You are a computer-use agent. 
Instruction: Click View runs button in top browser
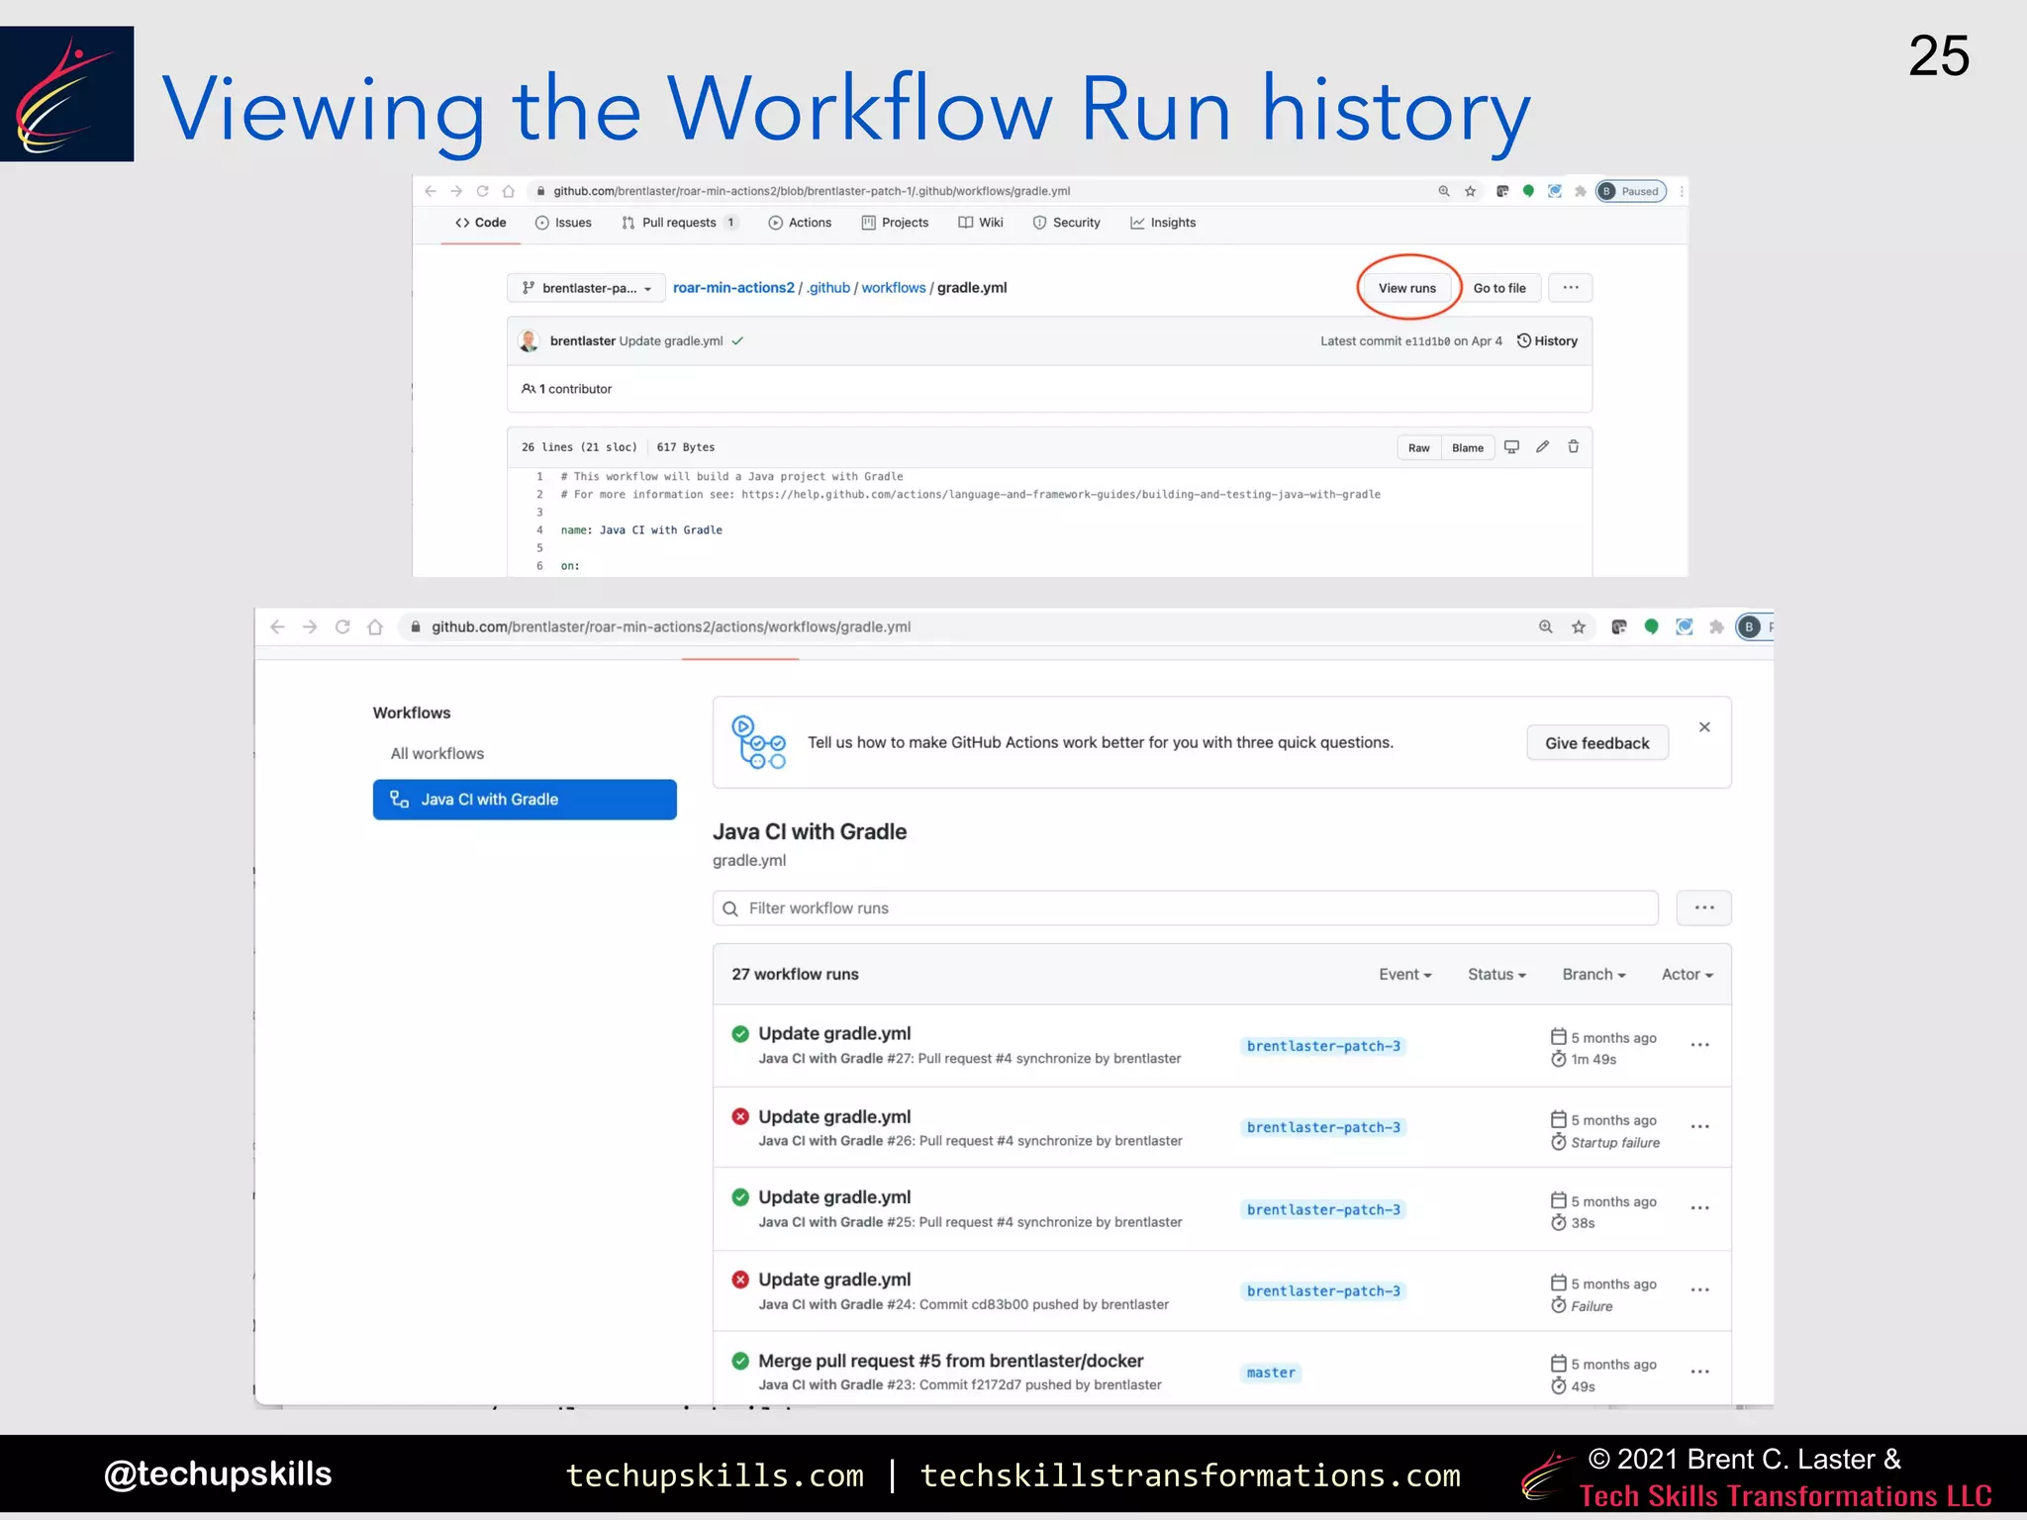tap(1406, 288)
